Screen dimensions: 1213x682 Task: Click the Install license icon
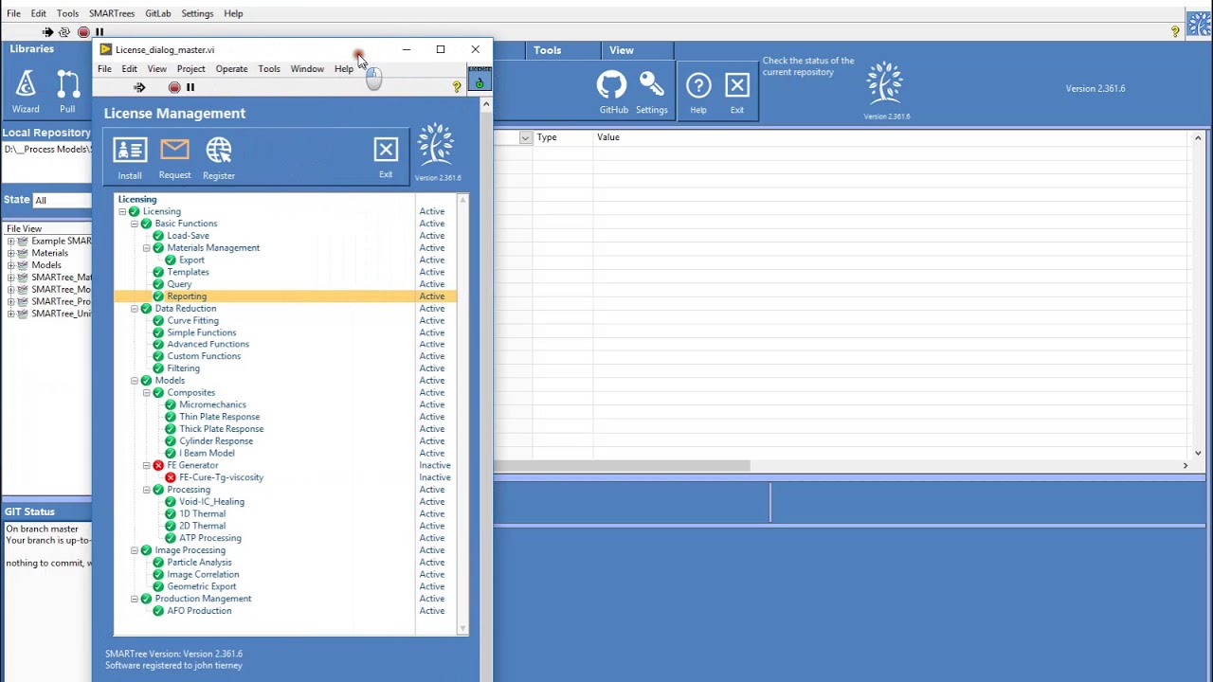pyautogui.click(x=130, y=151)
